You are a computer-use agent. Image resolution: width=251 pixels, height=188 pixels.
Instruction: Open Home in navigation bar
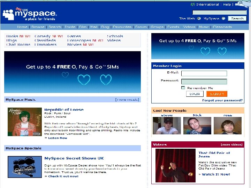(x=22, y=27)
